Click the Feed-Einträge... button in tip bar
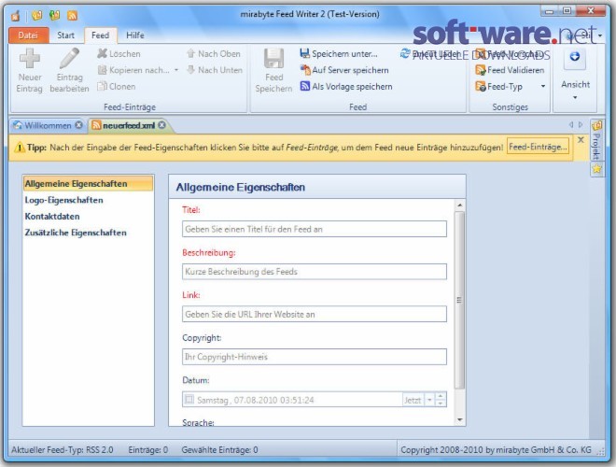Screen dimensions: 616x467 (x=538, y=147)
